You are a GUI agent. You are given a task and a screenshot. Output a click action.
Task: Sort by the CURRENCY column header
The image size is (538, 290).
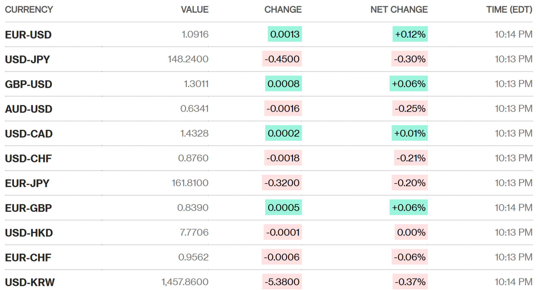[29, 10]
